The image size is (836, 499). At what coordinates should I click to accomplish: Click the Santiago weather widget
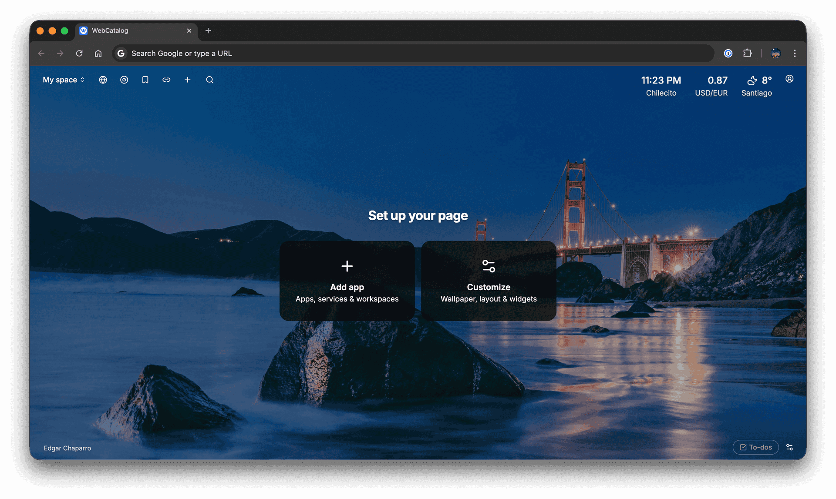pyautogui.click(x=757, y=86)
